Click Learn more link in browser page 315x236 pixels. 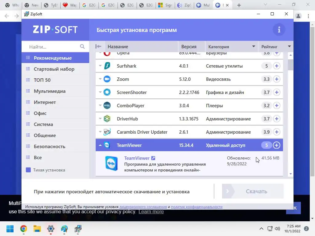[151, 211]
